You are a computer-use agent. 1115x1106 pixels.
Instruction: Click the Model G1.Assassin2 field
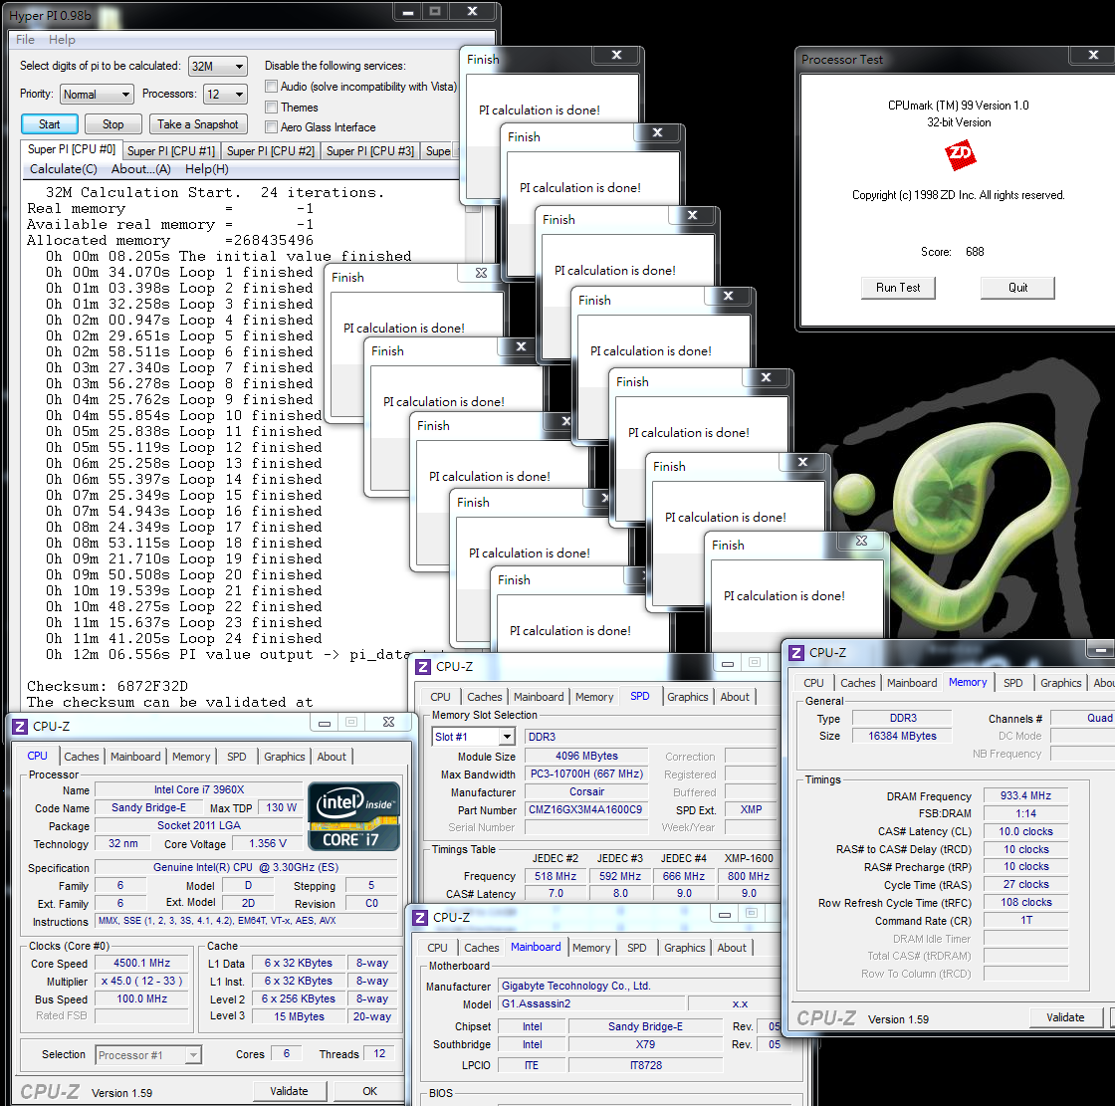(x=591, y=1003)
